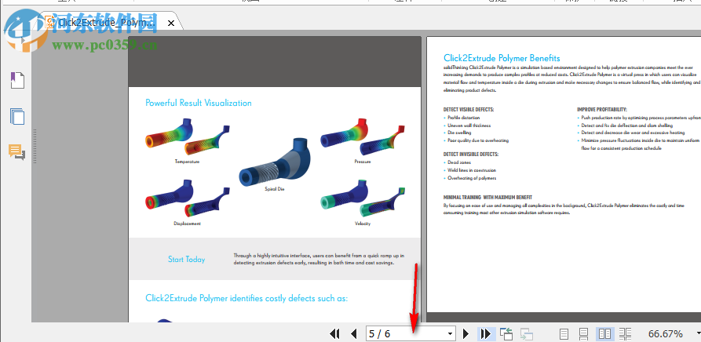Image resolution: width=701 pixels, height=342 pixels.
Task: Switch to single page view
Action: (564, 333)
